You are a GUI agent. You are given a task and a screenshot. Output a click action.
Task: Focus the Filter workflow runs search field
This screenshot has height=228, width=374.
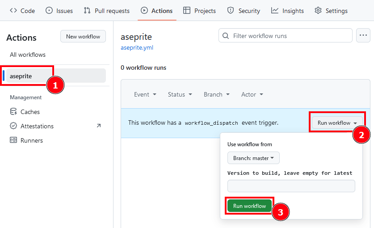(285, 36)
